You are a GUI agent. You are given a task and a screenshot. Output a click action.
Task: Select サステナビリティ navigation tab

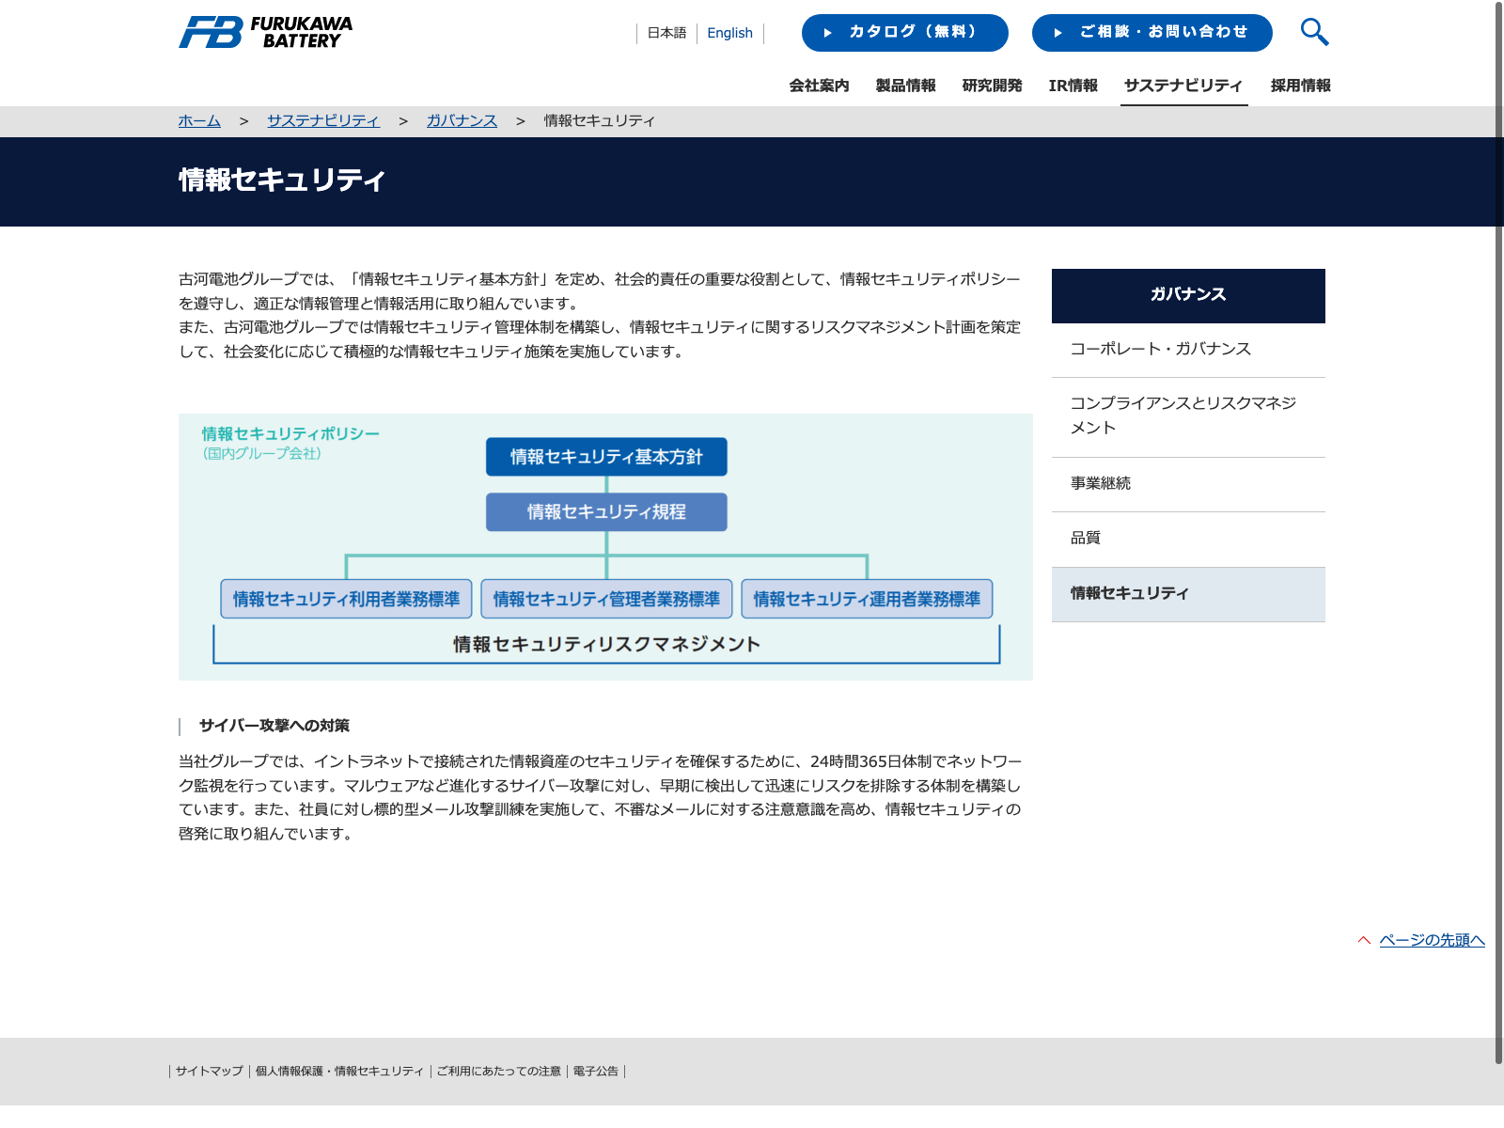point(1183,86)
